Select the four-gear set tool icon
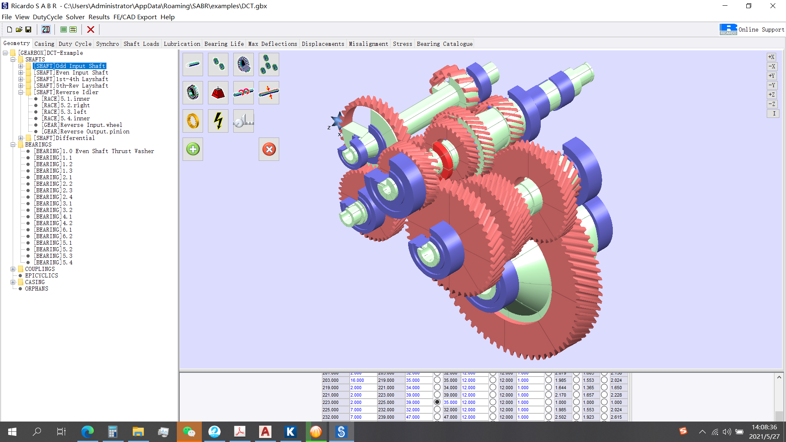The image size is (786, 442). 269,64
